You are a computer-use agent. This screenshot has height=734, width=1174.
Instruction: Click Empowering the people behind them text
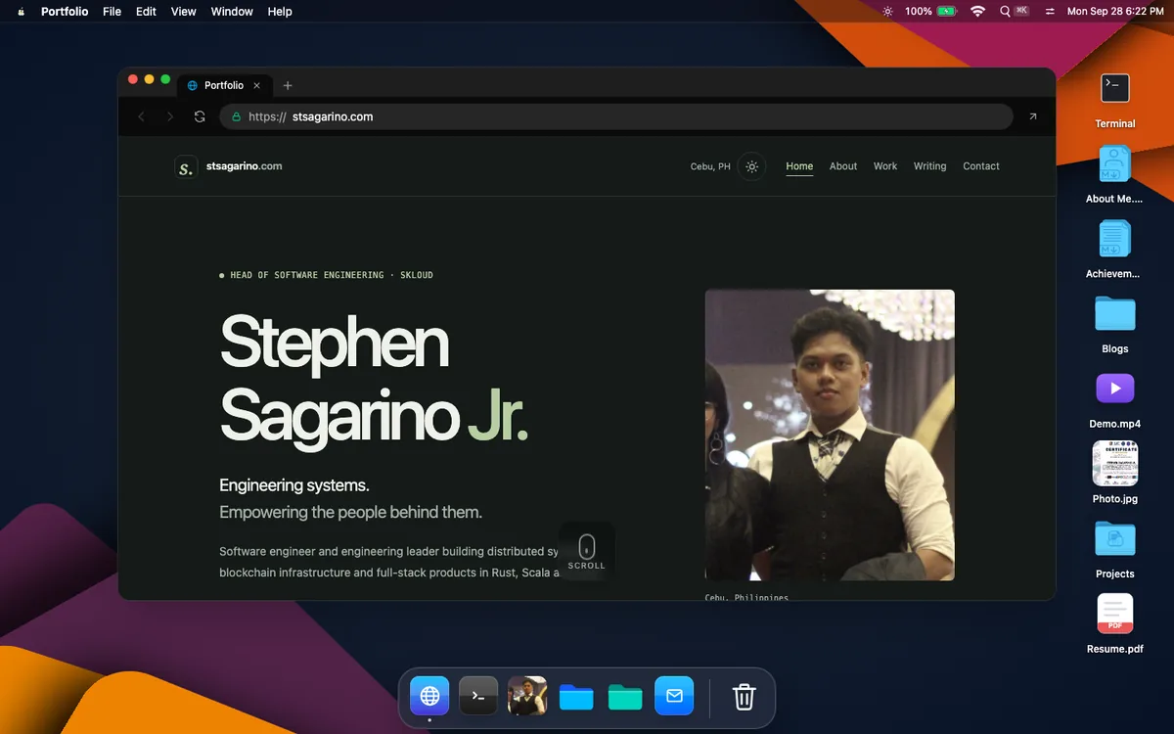tap(350, 512)
